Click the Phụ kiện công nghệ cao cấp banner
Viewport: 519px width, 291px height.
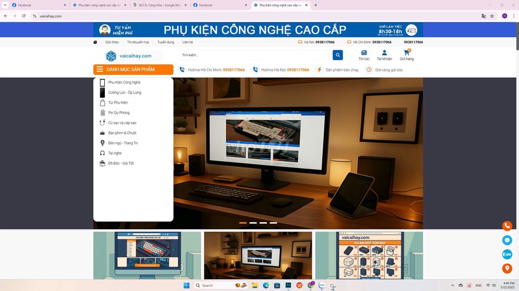click(258, 30)
